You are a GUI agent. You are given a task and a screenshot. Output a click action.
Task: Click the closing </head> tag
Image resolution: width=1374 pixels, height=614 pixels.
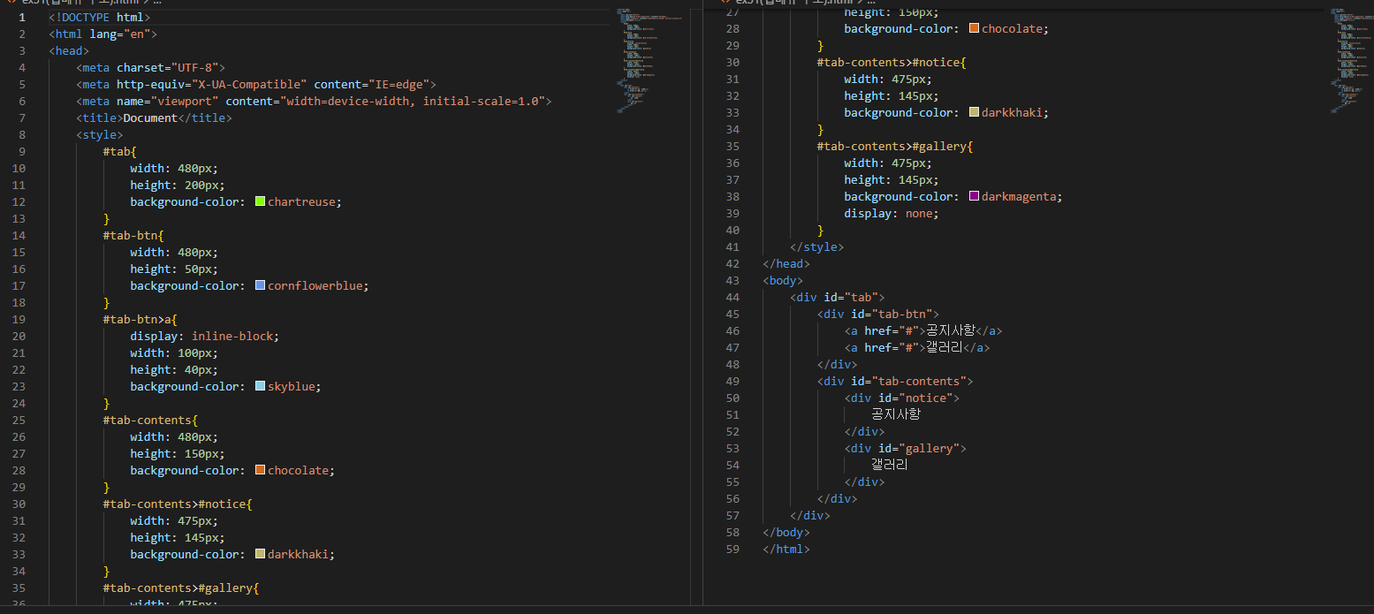click(x=786, y=263)
